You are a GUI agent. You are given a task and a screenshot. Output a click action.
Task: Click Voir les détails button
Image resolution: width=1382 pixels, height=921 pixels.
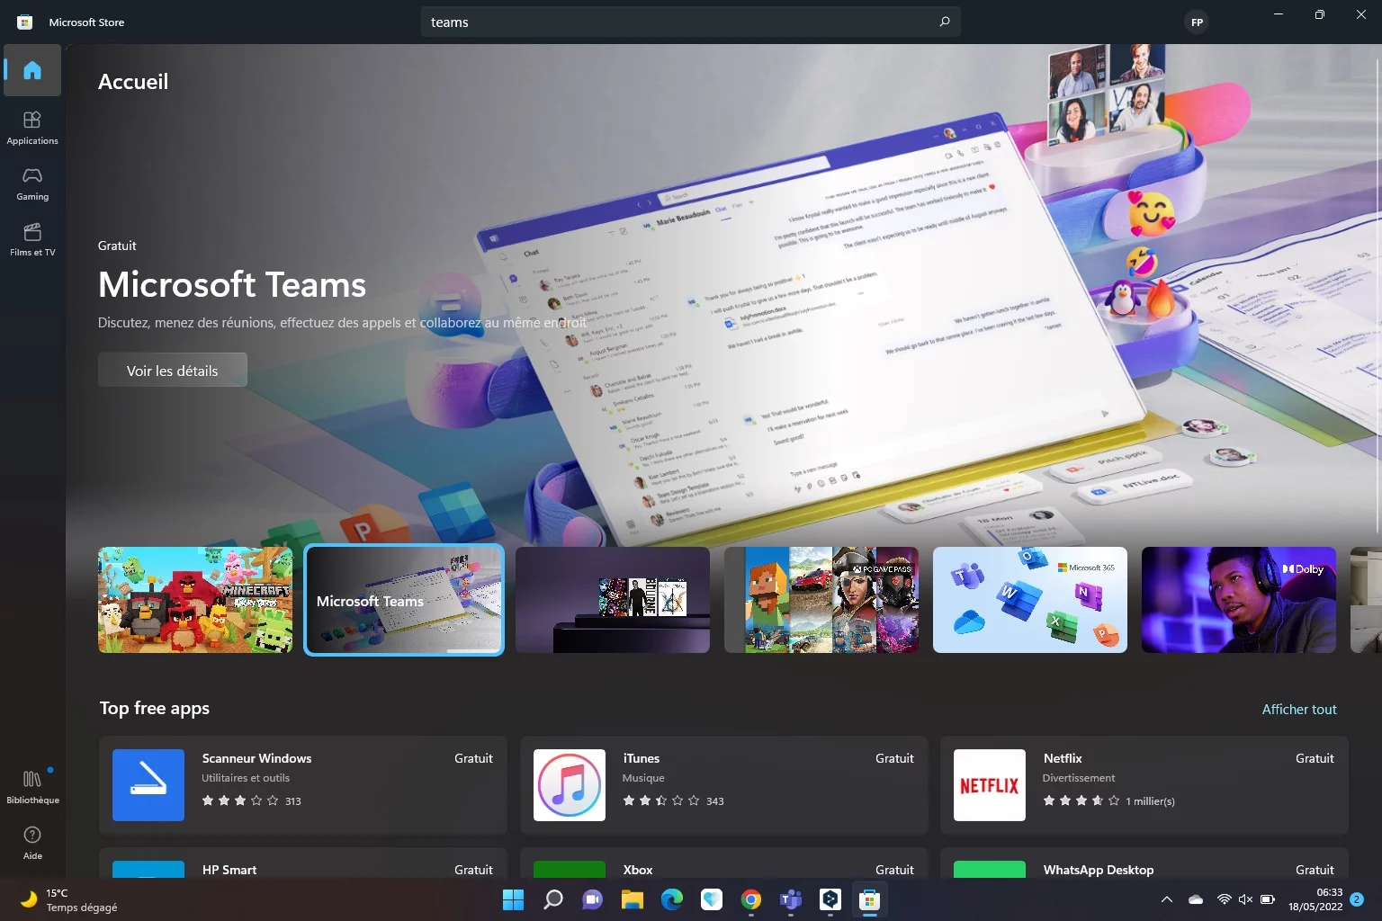point(172,371)
